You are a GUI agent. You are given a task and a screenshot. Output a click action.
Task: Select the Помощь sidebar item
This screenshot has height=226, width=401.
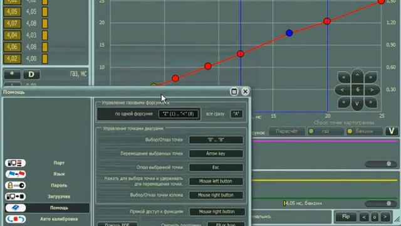click(47, 208)
